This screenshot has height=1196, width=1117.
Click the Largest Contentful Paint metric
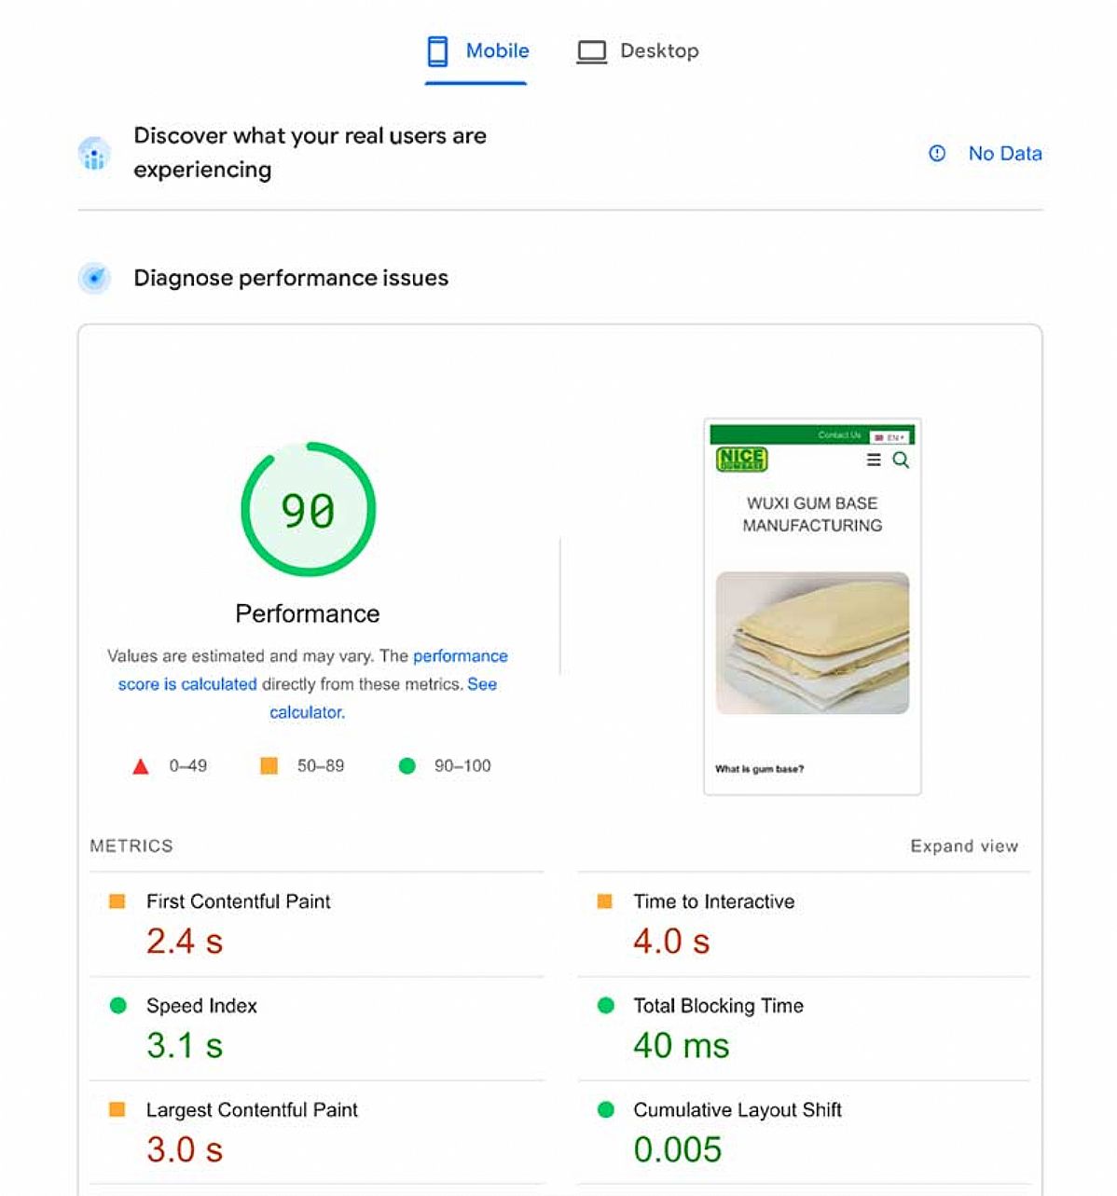[x=252, y=1110]
